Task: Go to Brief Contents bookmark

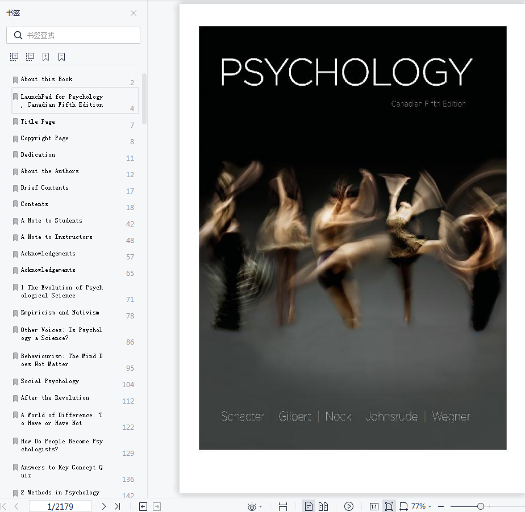Action: coord(44,187)
